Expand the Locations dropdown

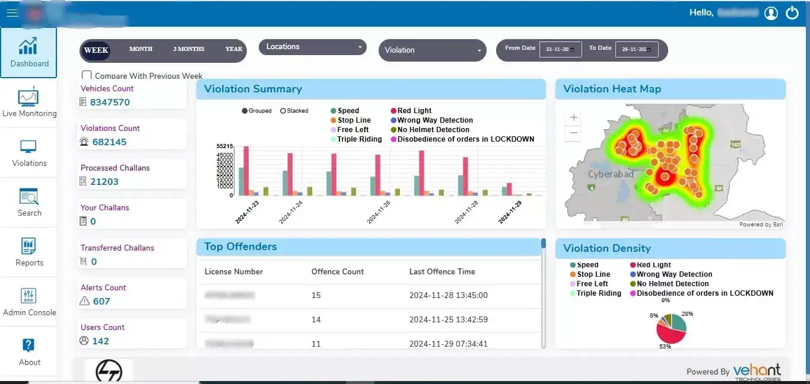tap(312, 47)
